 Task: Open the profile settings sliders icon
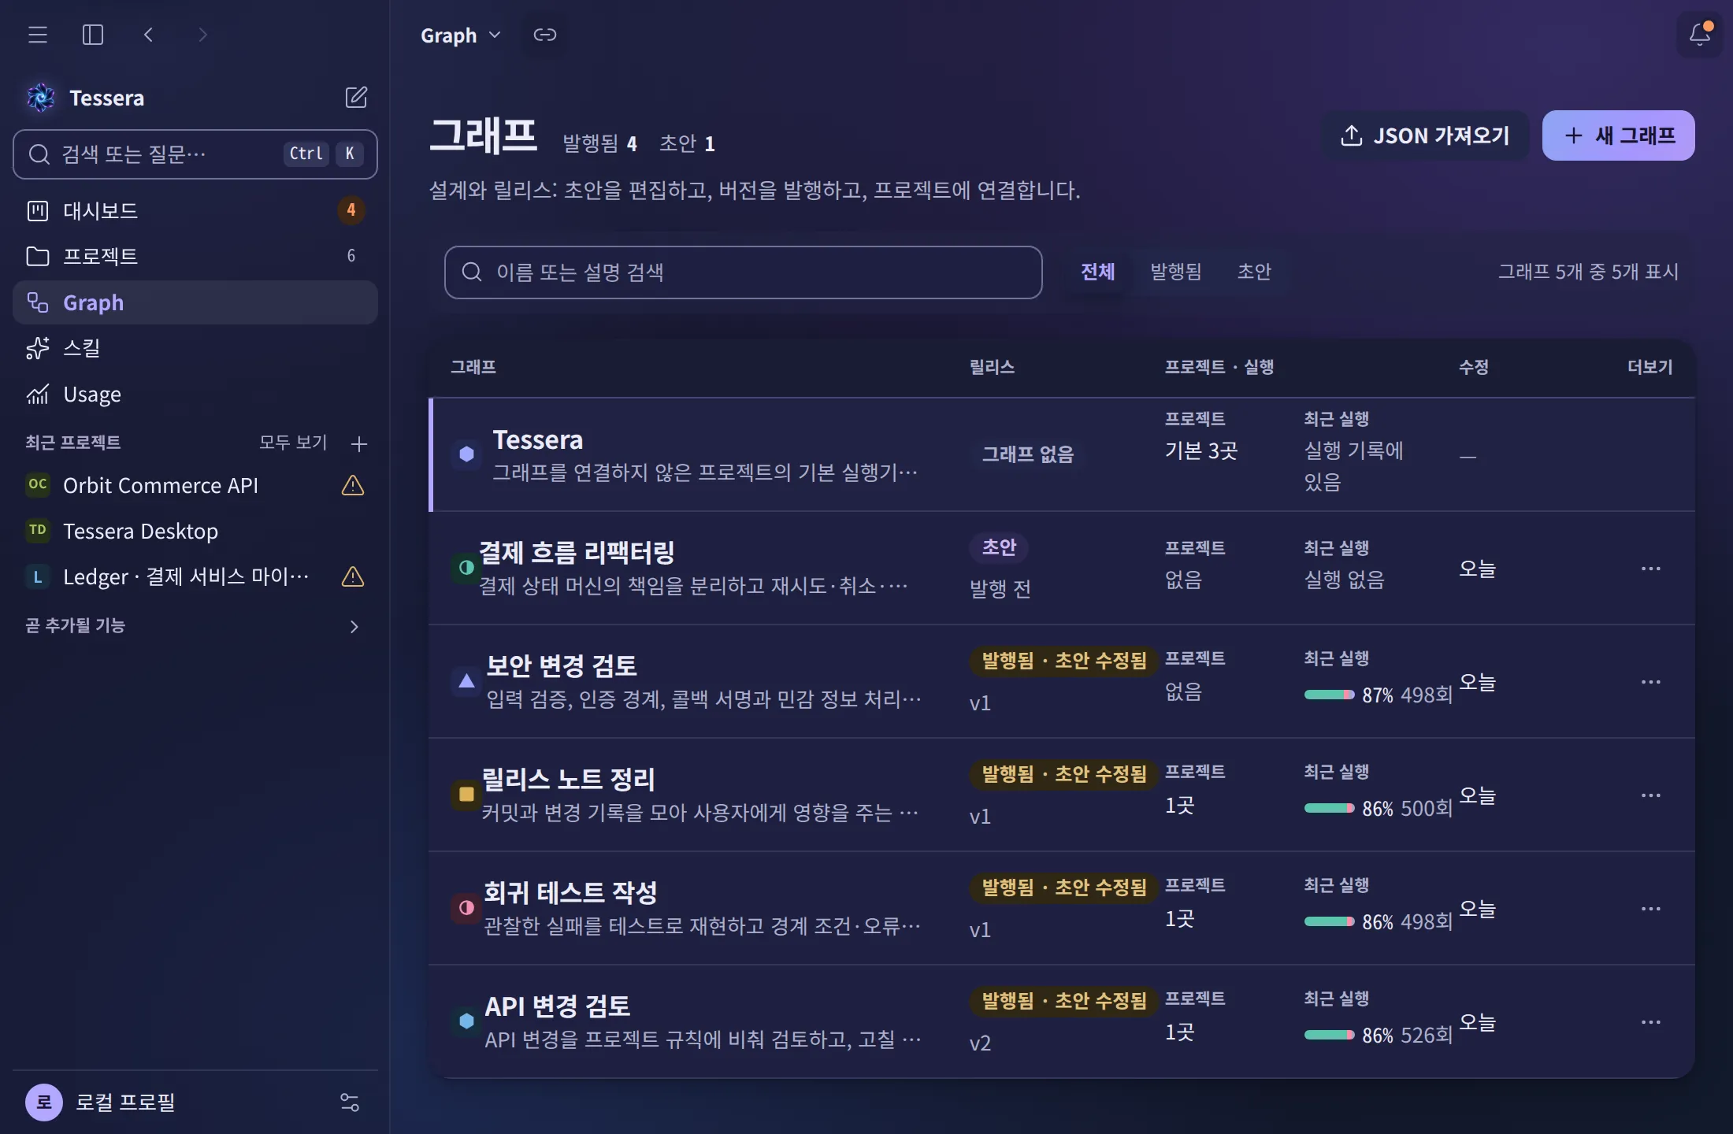(350, 1102)
